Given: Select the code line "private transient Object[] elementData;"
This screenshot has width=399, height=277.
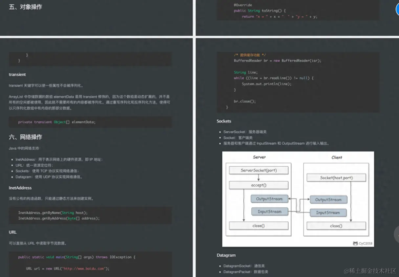Looking at the screenshot, I should coord(57,122).
